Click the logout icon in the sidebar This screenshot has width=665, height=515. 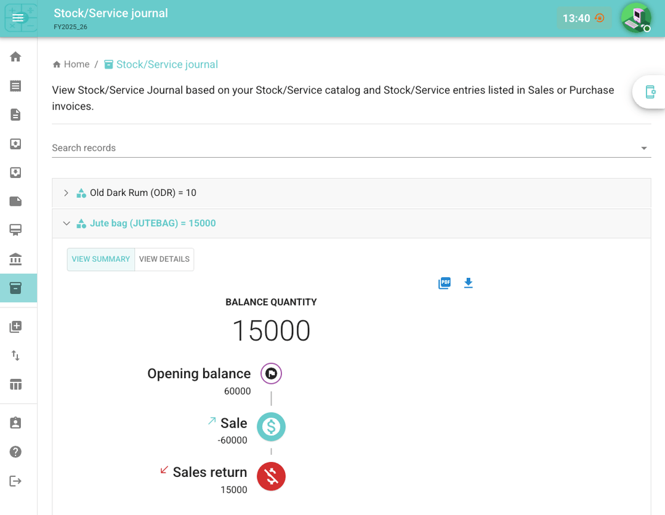click(16, 481)
